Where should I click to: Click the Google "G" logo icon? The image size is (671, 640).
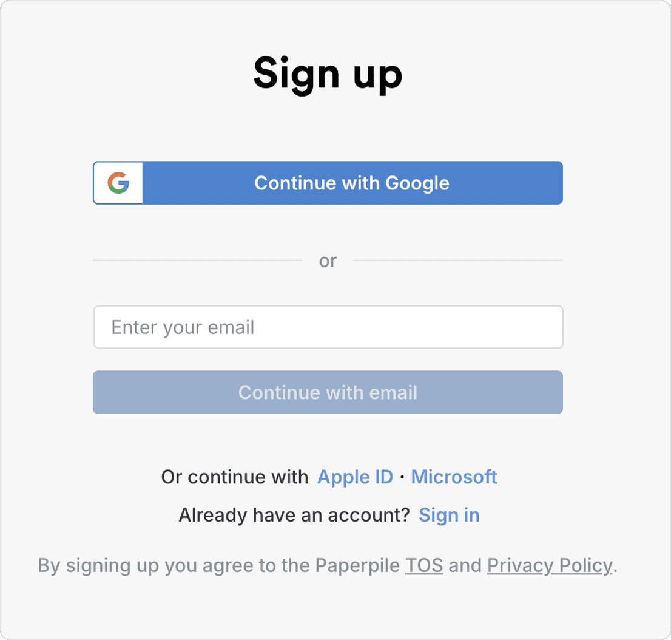[x=118, y=183]
